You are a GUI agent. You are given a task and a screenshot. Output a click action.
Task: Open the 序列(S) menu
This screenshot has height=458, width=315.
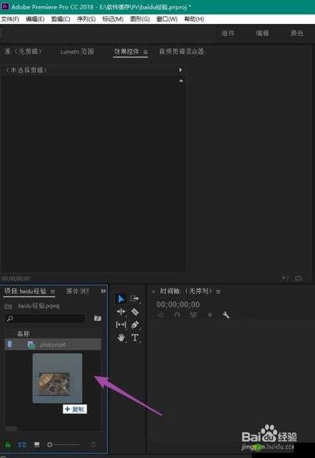pyautogui.click(x=86, y=19)
